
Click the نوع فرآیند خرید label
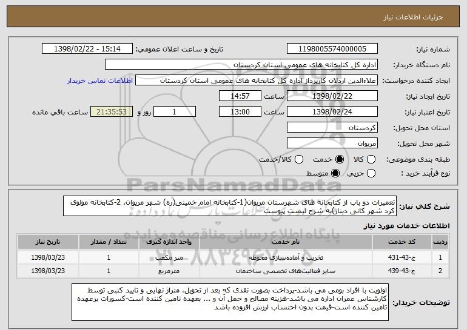[425, 173]
